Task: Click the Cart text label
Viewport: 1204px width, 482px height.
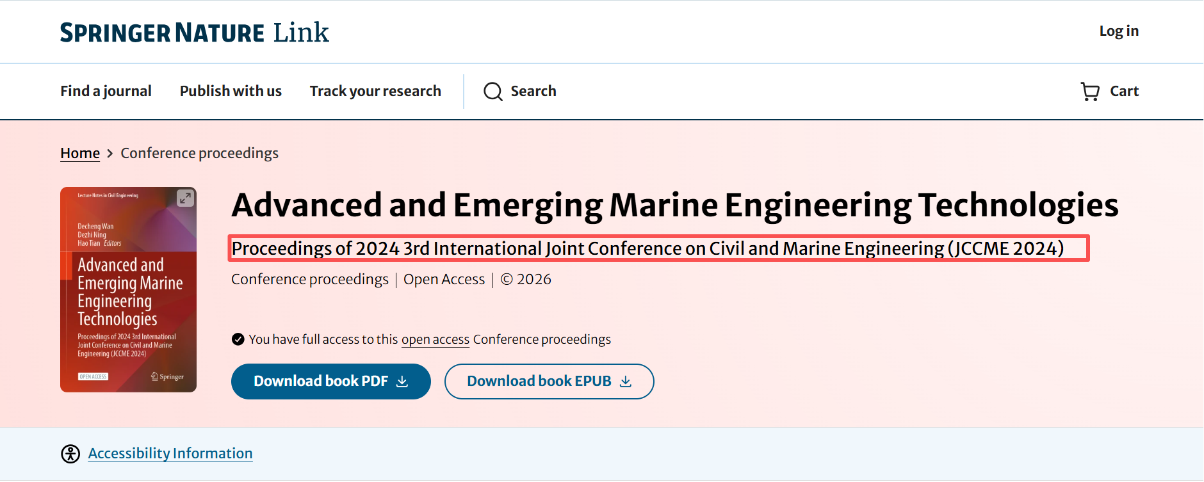Action: [x=1124, y=91]
